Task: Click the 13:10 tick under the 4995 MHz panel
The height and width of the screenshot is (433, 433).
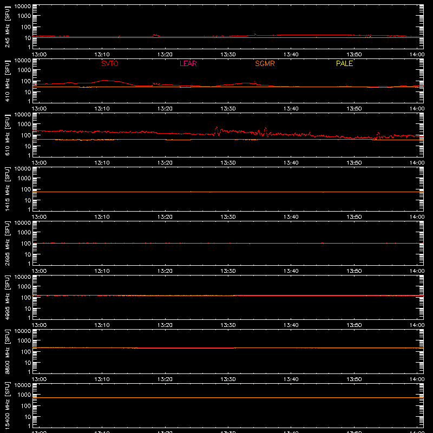Action: click(x=102, y=325)
